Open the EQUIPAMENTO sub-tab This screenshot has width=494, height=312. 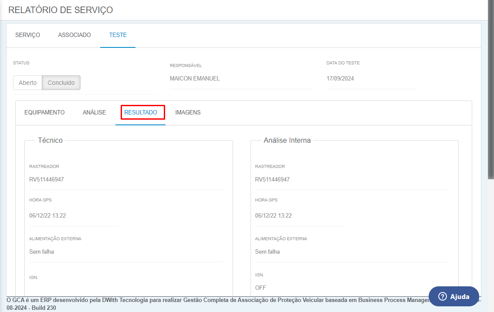tap(44, 112)
